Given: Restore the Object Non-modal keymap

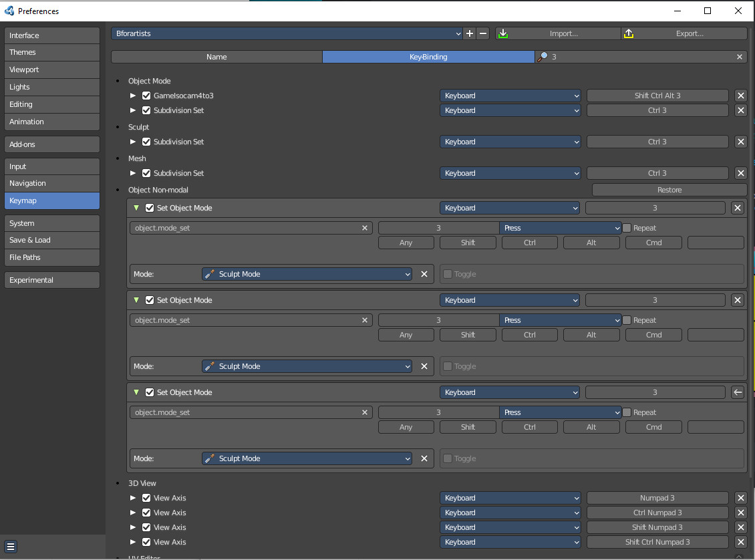Looking at the screenshot, I should (669, 190).
